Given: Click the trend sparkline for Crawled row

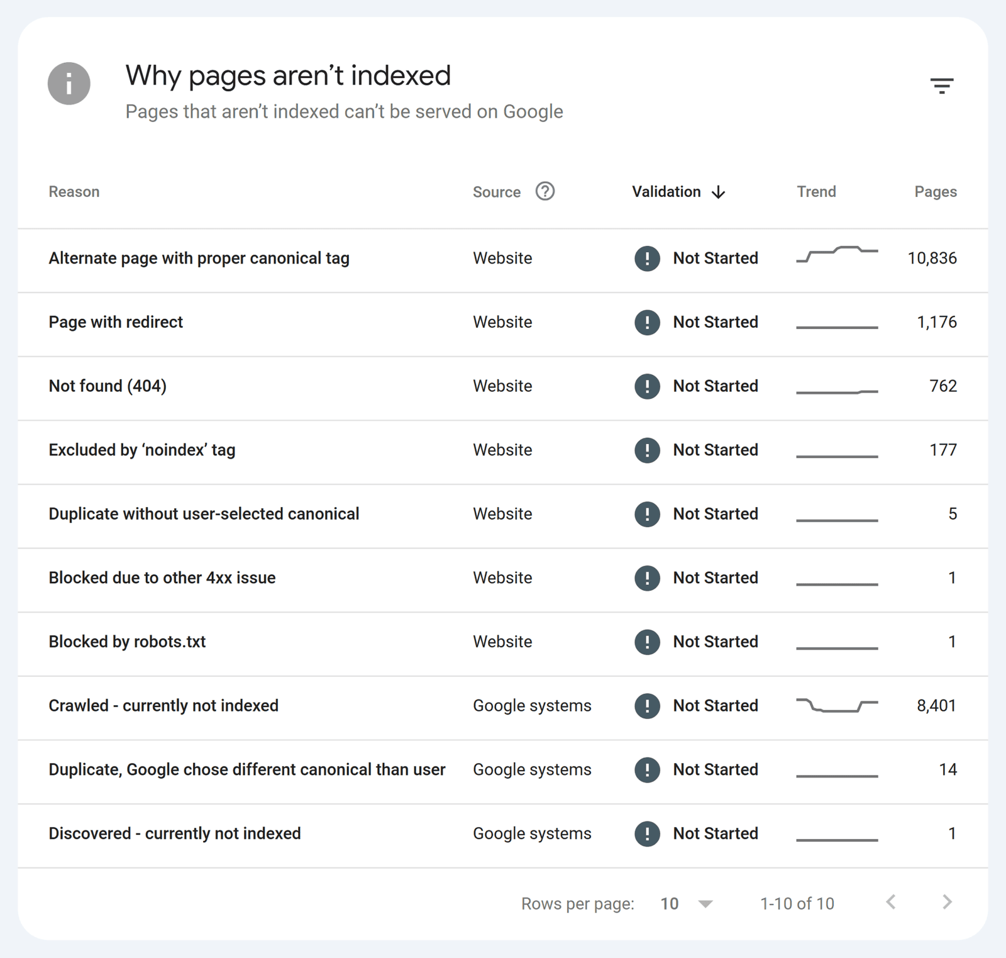Looking at the screenshot, I should 837,706.
